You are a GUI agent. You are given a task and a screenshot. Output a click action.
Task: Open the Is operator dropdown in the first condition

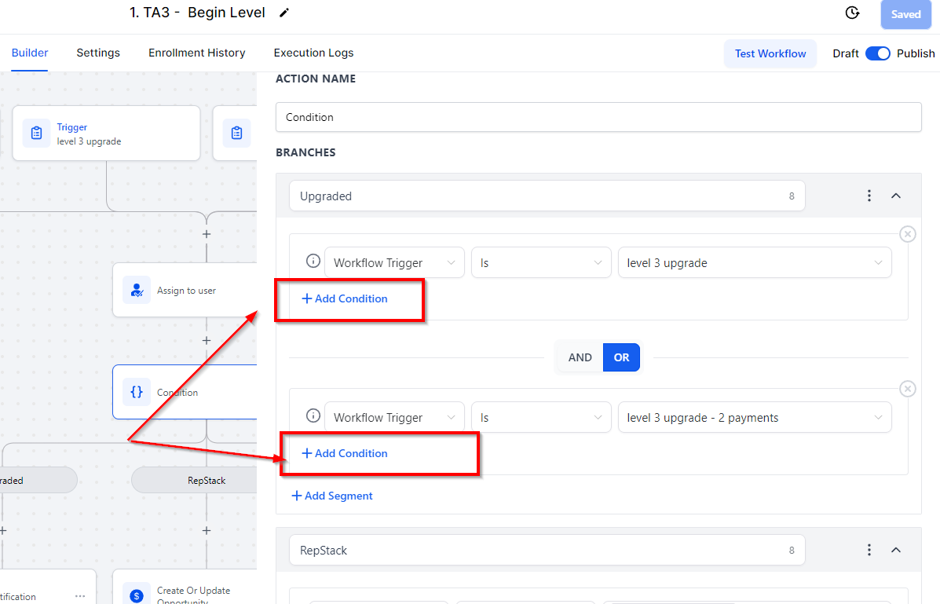point(541,262)
